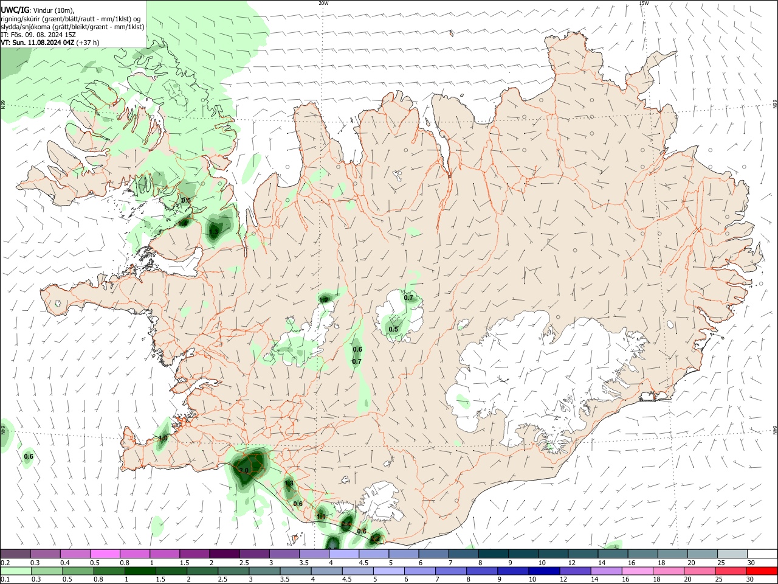This screenshot has width=778, height=584.
Task: Click the '0.7' value directly below inland '0.6'
Action: (x=357, y=361)
